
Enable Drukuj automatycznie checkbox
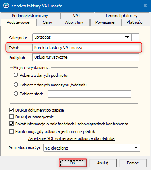pyautogui.click(x=11, y=117)
